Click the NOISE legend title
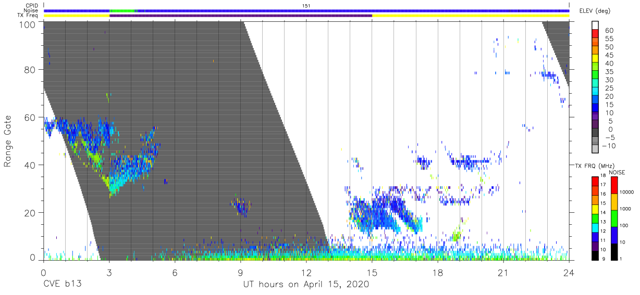The image size is (640, 295). tap(617, 172)
